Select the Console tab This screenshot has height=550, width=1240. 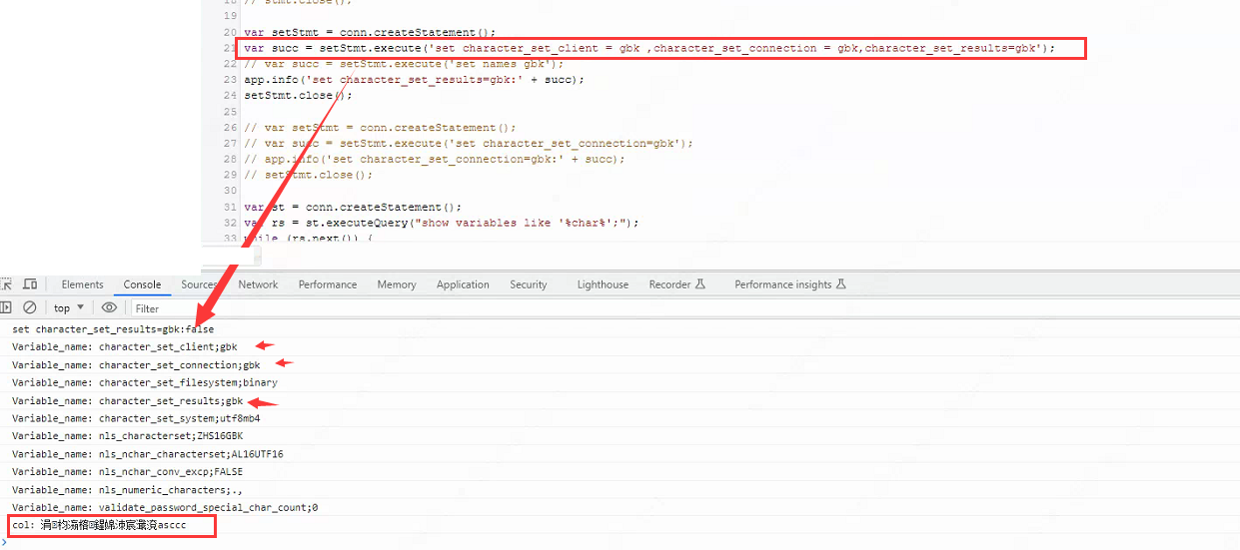[142, 284]
